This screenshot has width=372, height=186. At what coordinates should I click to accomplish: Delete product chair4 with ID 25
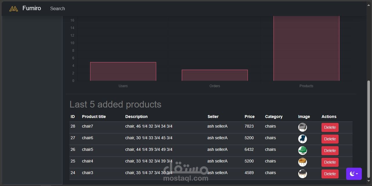[330, 162]
